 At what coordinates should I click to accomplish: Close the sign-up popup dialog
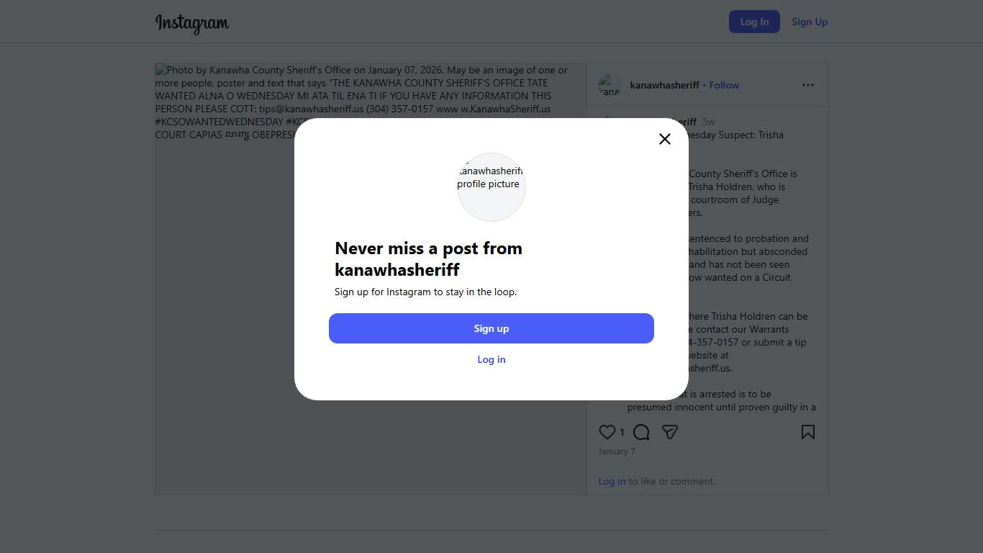665,139
